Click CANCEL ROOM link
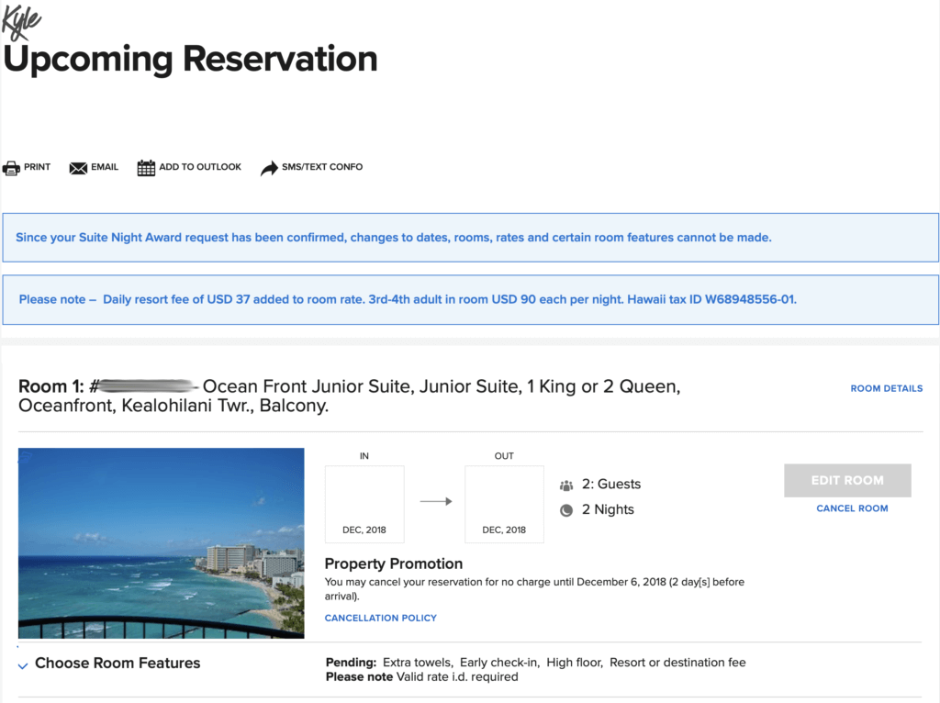This screenshot has width=940, height=703. pyautogui.click(x=852, y=508)
